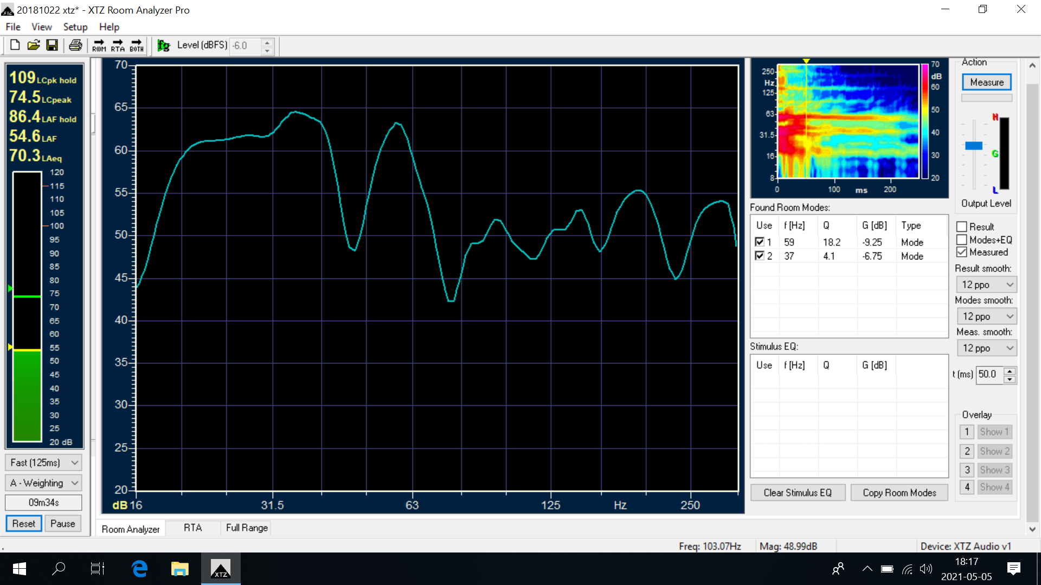The height and width of the screenshot is (585, 1041).
Task: Click Copy Room Modes button
Action: pyautogui.click(x=899, y=493)
